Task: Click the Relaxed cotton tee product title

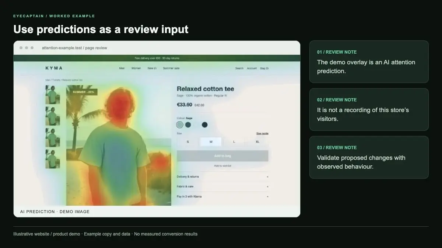Action: pos(205,89)
